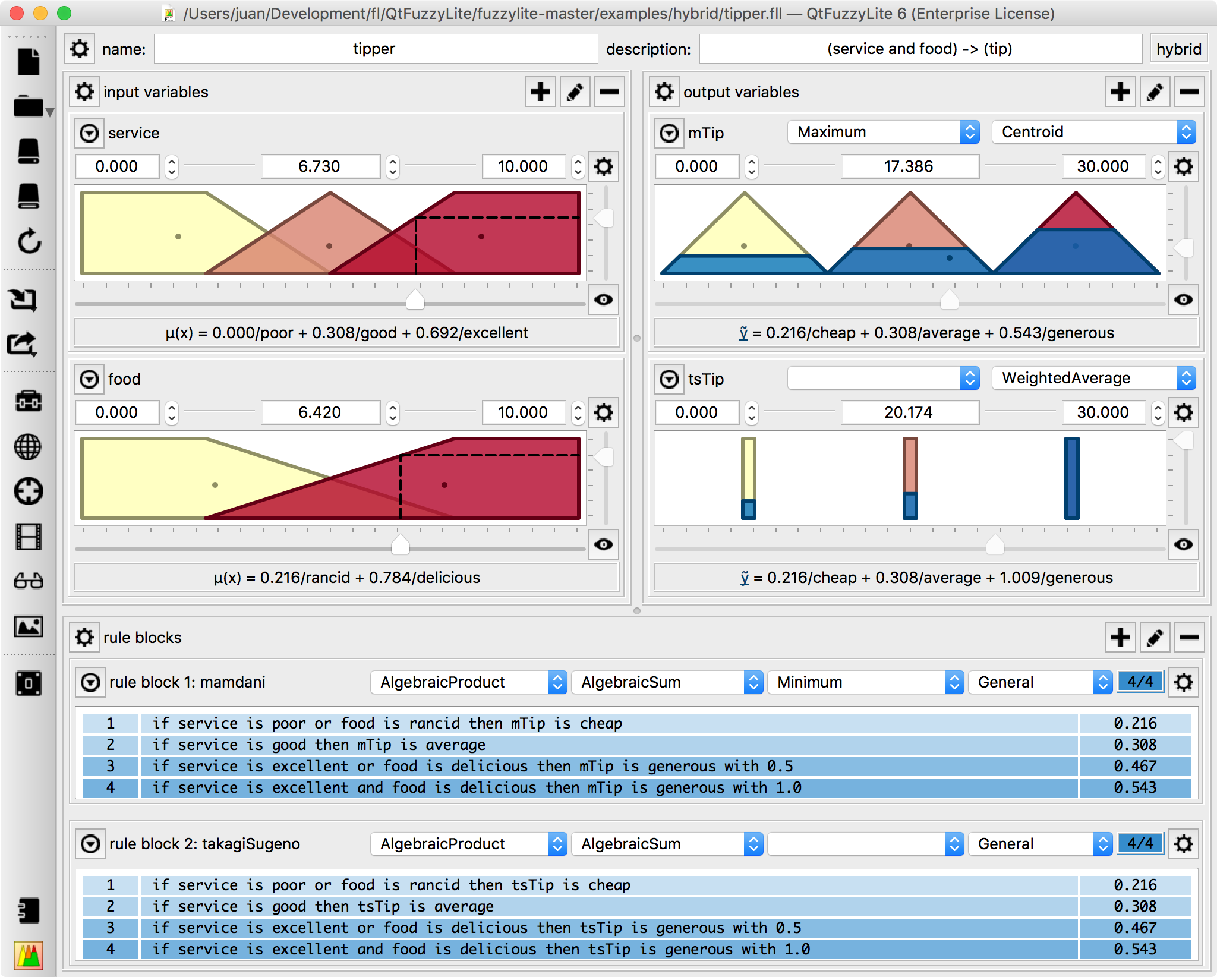The width and height of the screenshot is (1217, 977).
Task: Collapse the service variable expander
Action: (89, 133)
